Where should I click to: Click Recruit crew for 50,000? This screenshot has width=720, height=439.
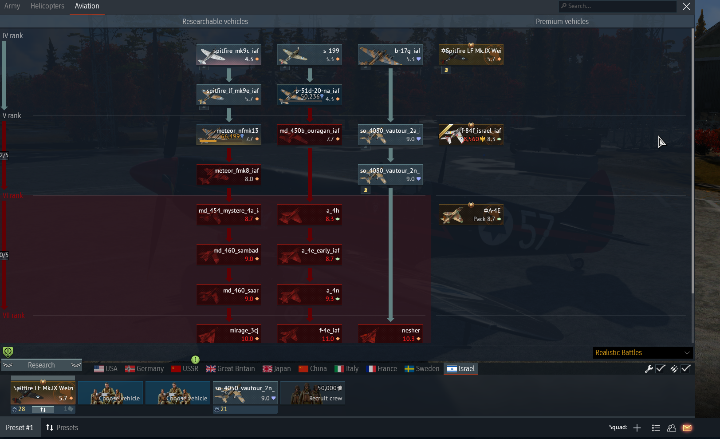click(313, 393)
